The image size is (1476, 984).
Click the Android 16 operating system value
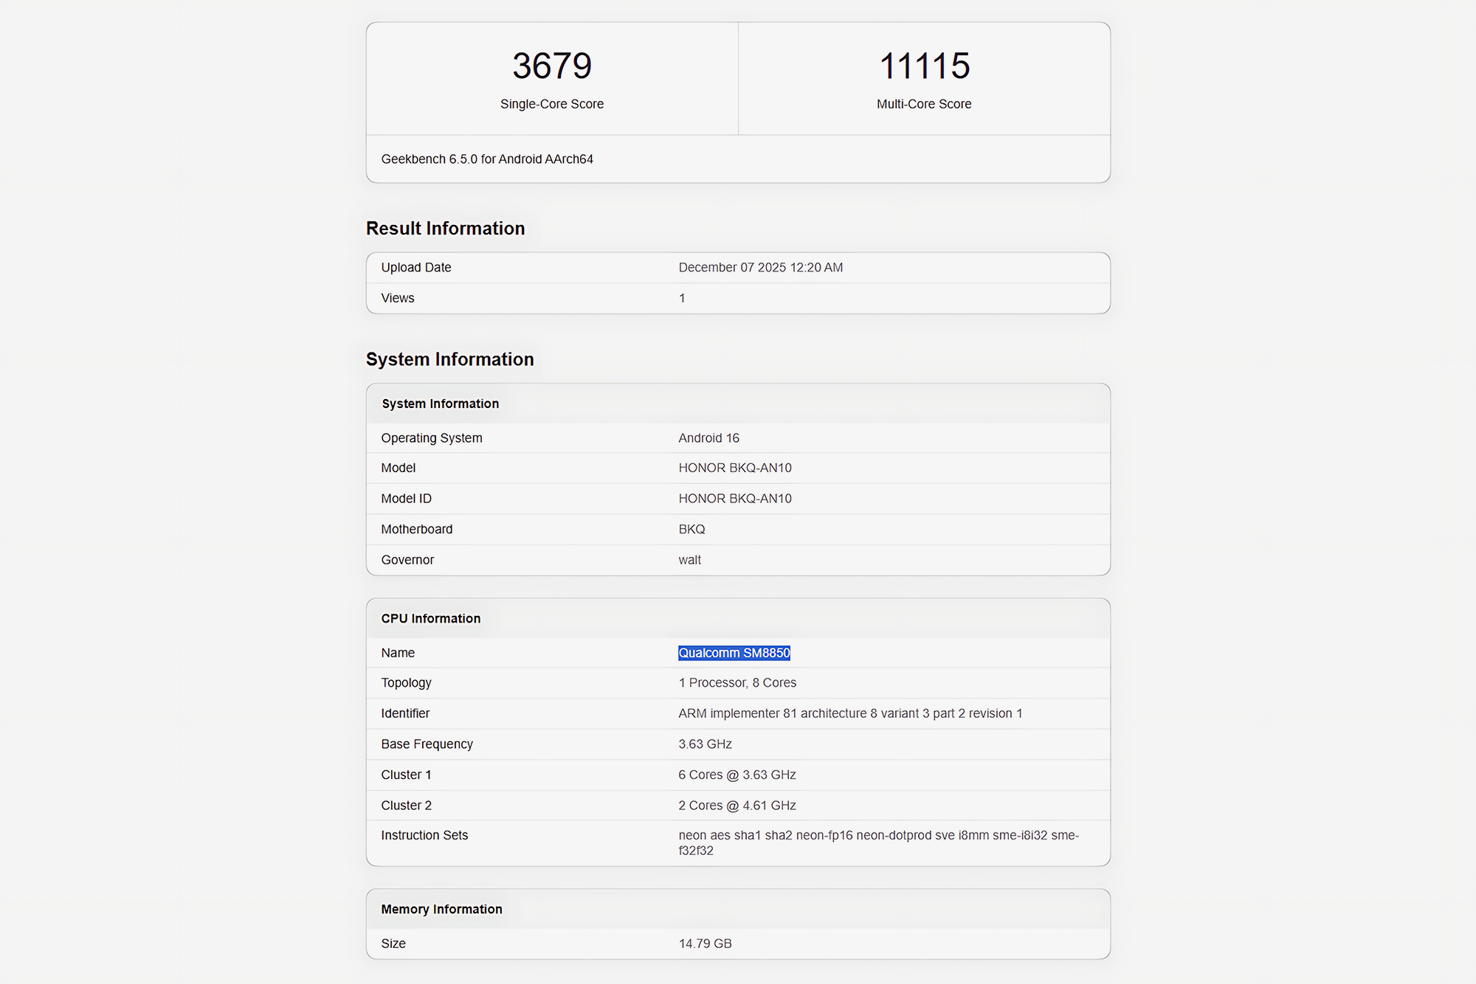[708, 438]
